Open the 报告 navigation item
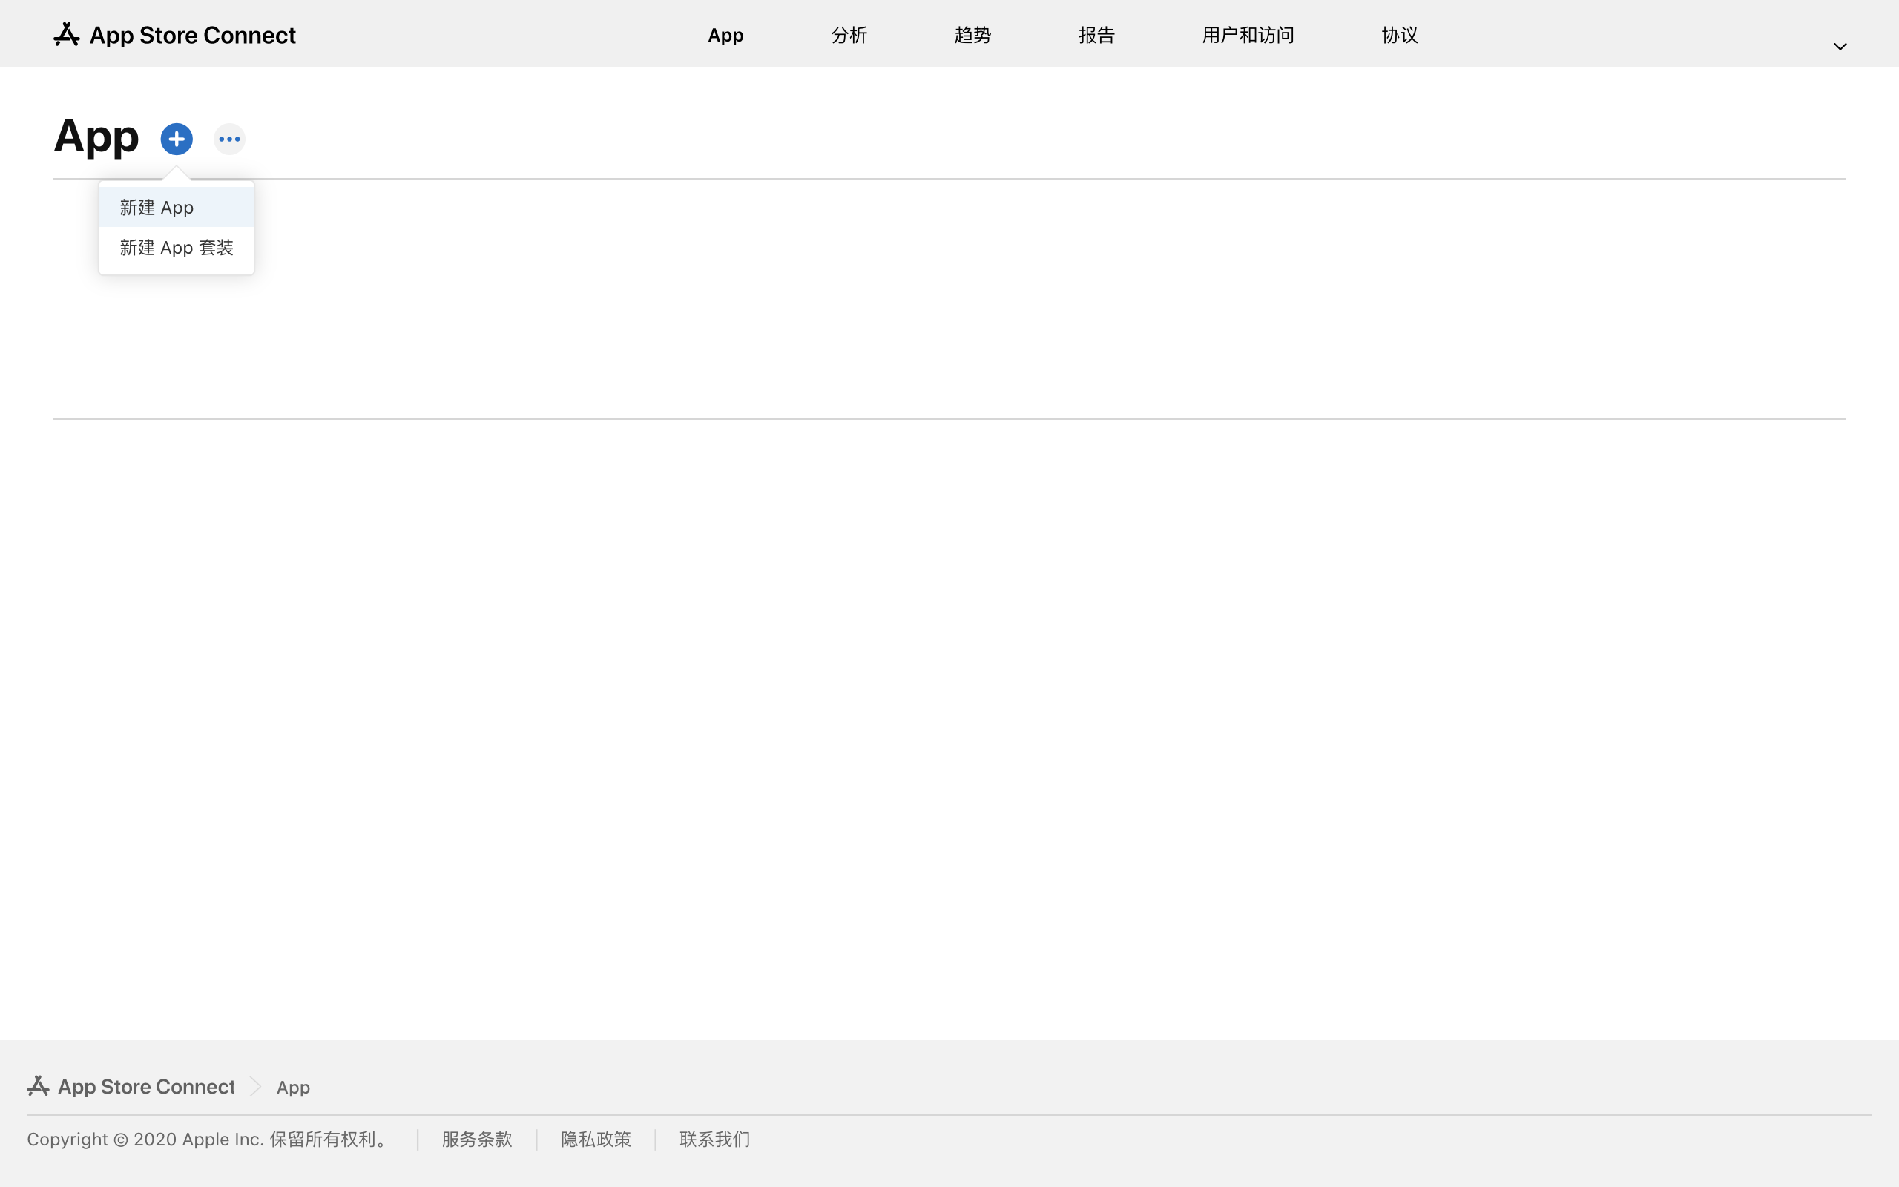Screen dimensions: 1899x1187 (1096, 35)
